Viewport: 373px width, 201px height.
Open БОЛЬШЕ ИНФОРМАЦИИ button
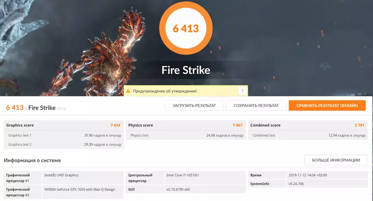(336, 160)
